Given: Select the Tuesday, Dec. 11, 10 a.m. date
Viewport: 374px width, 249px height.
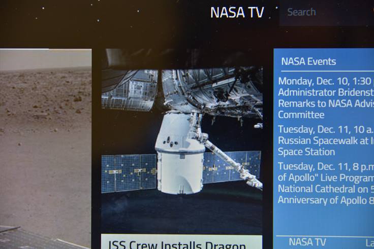Looking at the screenshot, I should click(x=325, y=129).
